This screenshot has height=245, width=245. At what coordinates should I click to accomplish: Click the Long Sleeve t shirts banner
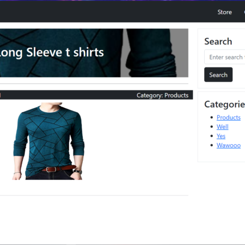[x=94, y=53]
